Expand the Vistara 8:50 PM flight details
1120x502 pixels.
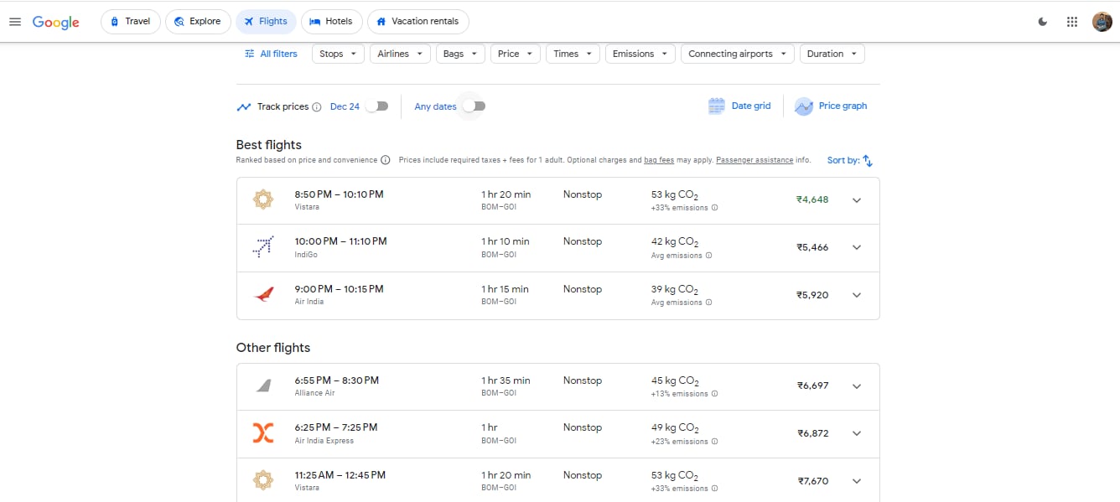click(856, 200)
